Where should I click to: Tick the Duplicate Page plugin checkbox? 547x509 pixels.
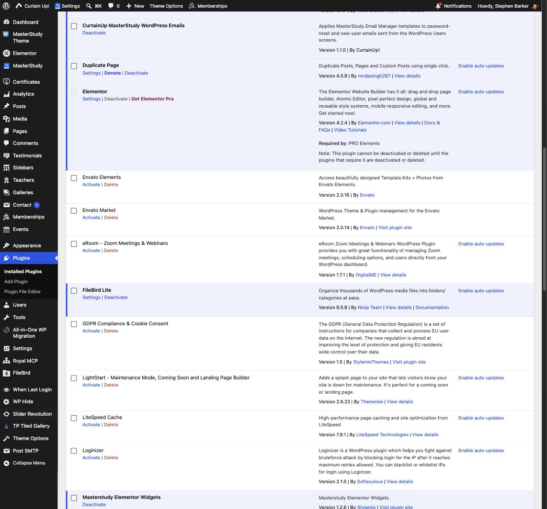74,66
